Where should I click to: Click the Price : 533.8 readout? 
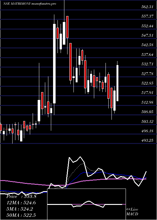[x=21, y=196]
